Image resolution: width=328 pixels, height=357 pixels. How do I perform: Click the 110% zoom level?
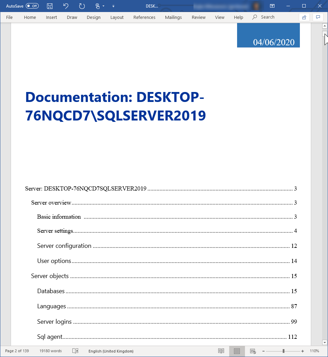pyautogui.click(x=315, y=351)
